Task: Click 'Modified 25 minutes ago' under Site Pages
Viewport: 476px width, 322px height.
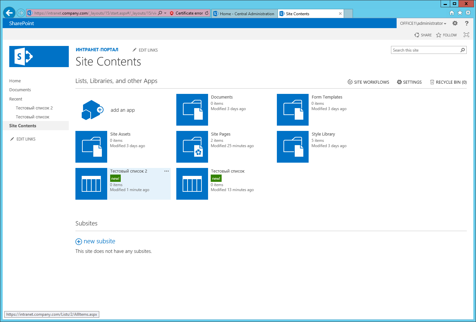Action: point(232,146)
